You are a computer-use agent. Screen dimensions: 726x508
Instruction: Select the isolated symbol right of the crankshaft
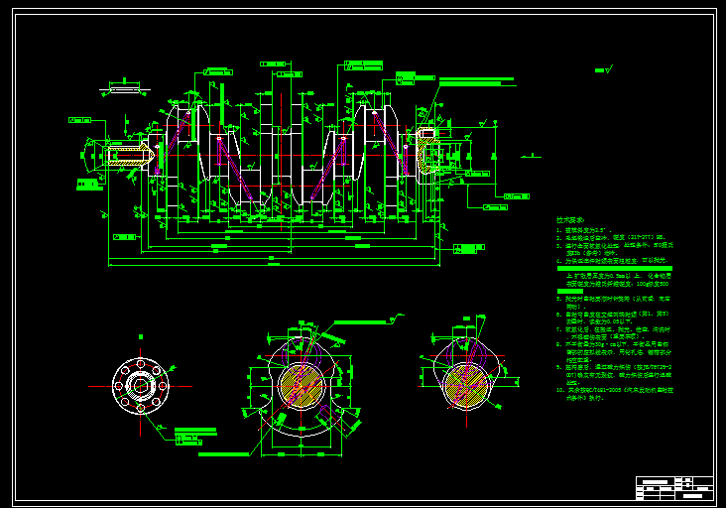point(531,156)
